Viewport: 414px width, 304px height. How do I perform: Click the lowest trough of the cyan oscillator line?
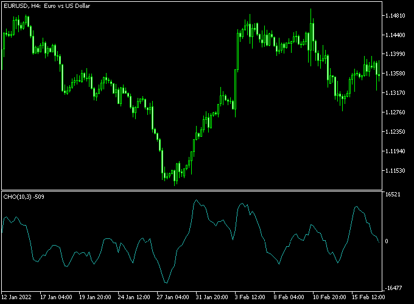166,283
